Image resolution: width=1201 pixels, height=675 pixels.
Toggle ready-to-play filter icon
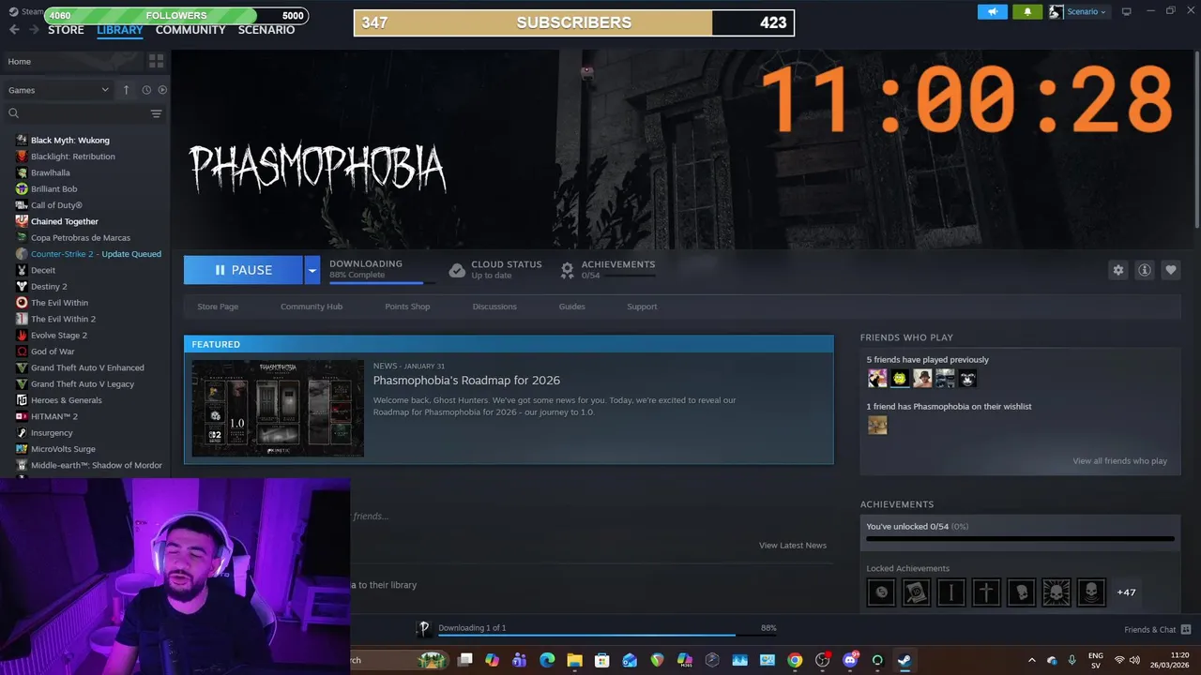pyautogui.click(x=162, y=90)
